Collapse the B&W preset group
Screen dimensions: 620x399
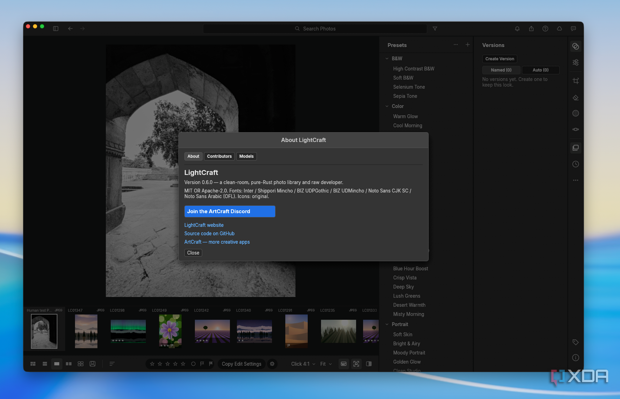click(x=387, y=59)
